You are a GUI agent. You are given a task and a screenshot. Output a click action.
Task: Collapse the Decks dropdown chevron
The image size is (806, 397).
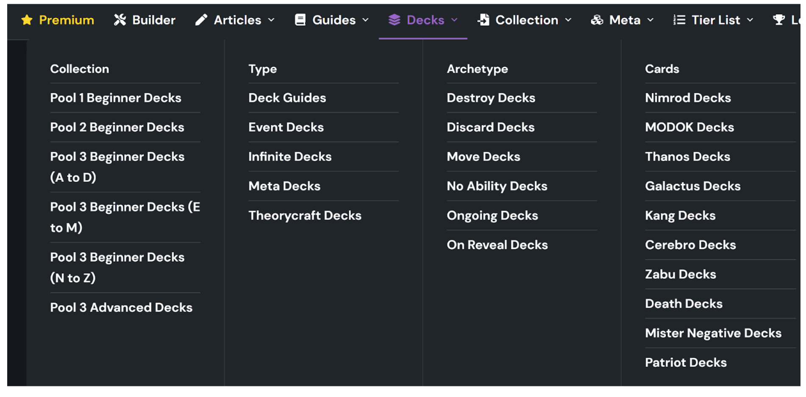click(x=454, y=20)
